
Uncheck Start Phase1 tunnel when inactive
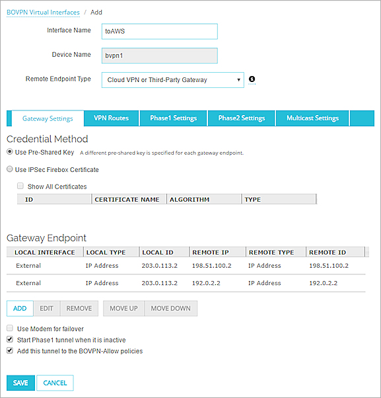[x=10, y=339]
